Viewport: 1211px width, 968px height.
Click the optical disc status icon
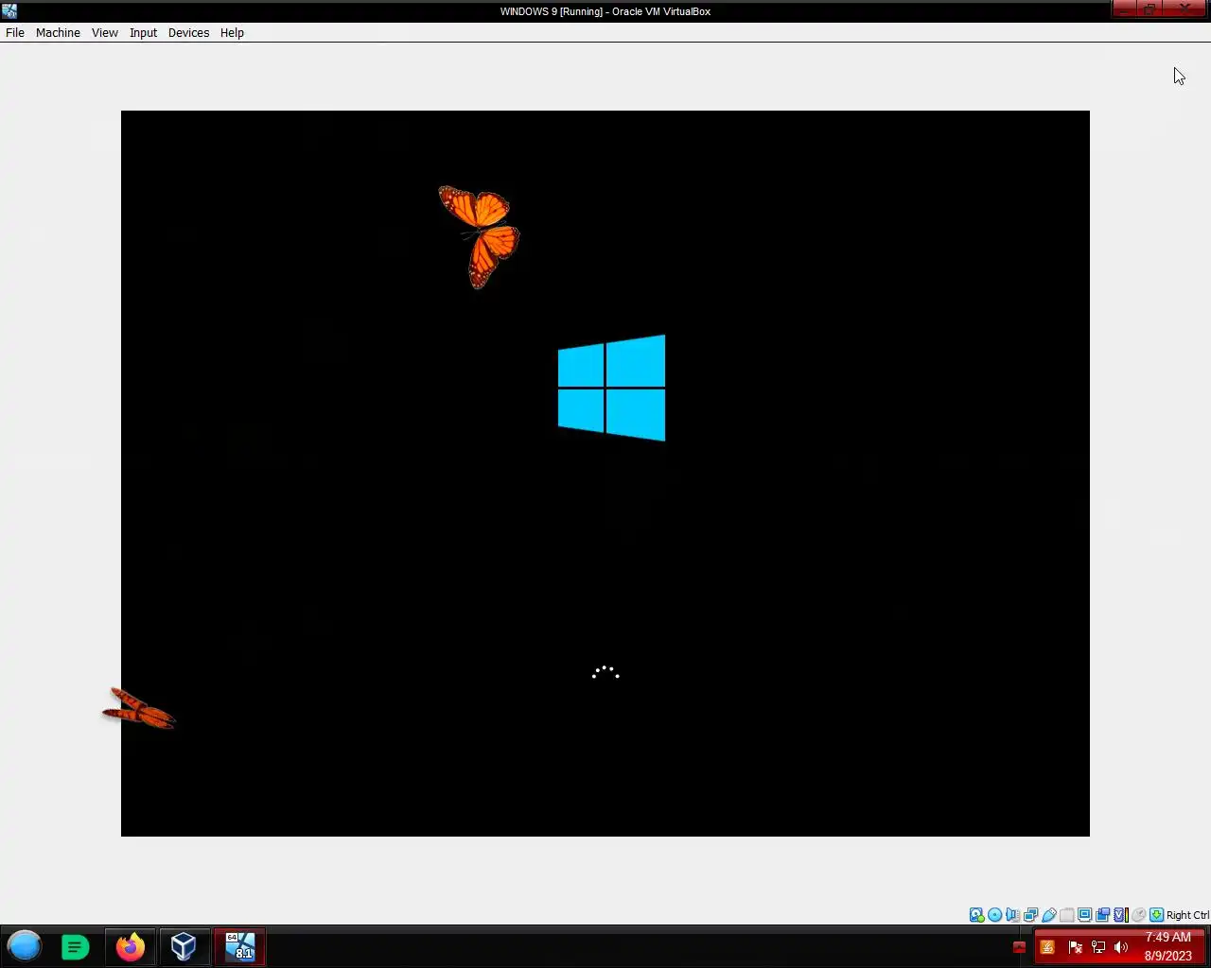[994, 915]
